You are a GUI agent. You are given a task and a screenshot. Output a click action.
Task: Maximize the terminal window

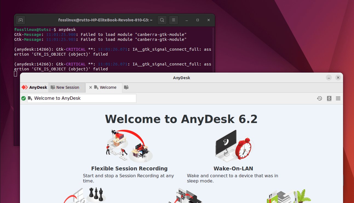[198, 20]
